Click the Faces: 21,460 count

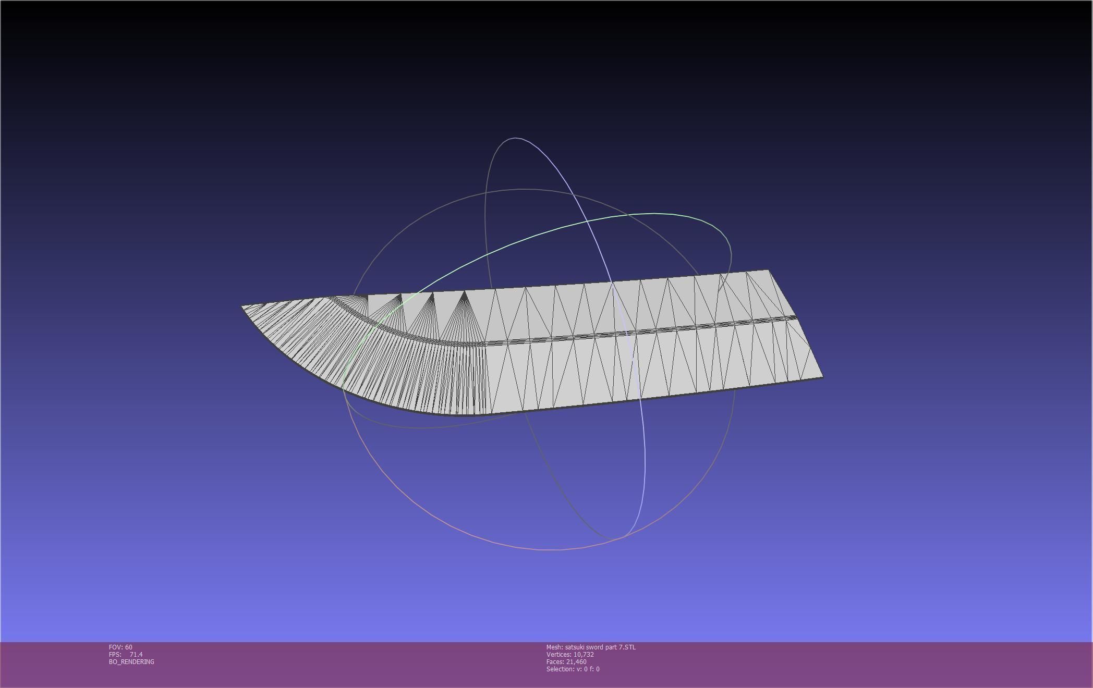pos(566,661)
